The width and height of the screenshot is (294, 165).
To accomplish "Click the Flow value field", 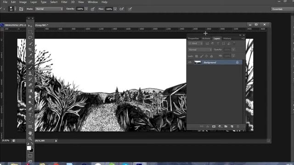I will (109, 9).
